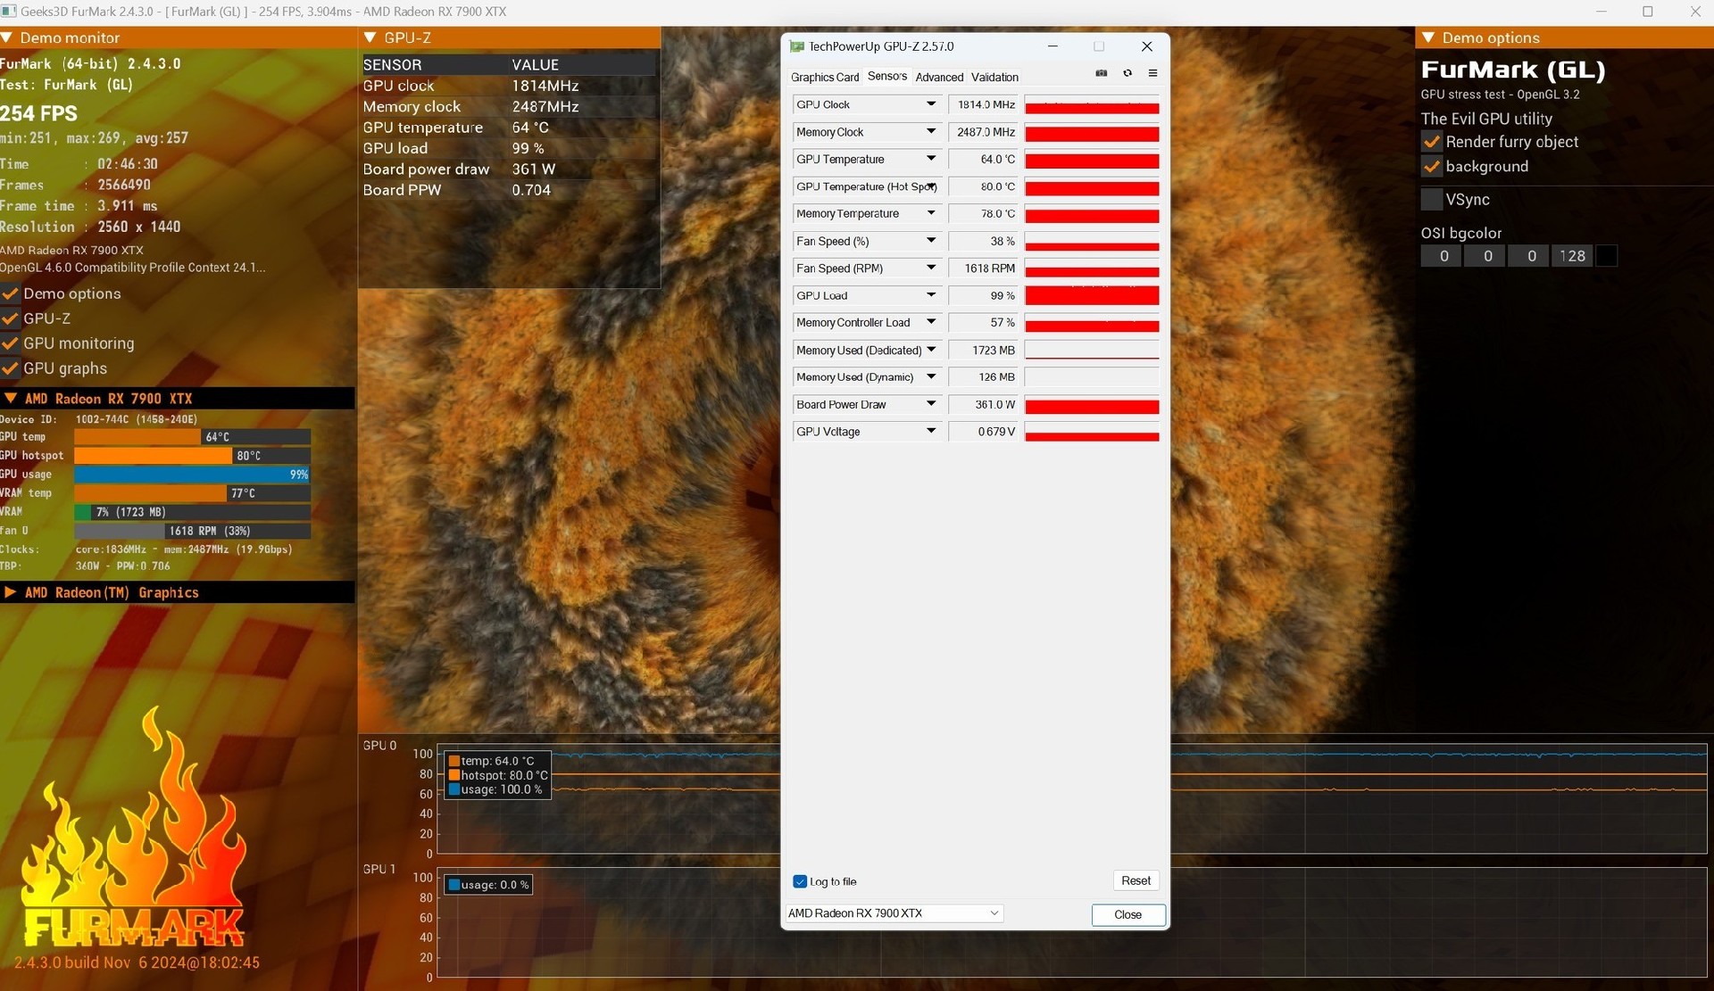1714x991 pixels.
Task: Toggle the background checkbox
Action: point(1432,167)
